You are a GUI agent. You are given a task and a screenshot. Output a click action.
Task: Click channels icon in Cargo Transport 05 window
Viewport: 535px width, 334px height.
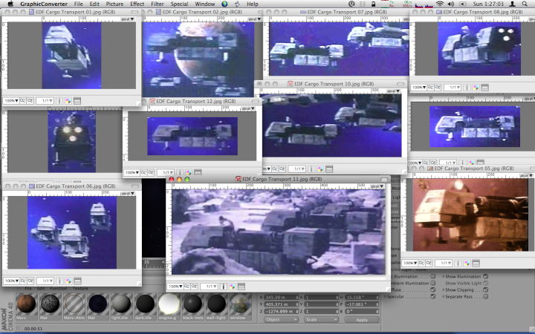(x=476, y=263)
